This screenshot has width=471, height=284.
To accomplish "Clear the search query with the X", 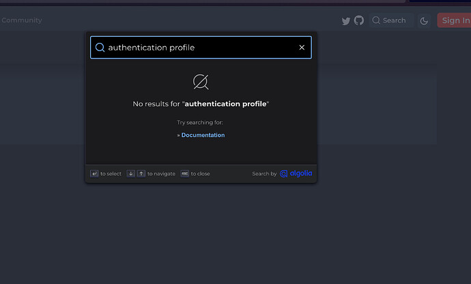I will 302,48.
